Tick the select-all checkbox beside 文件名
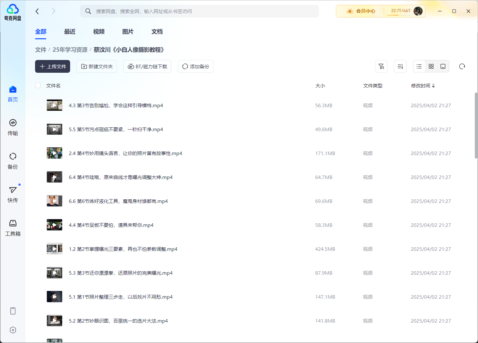This screenshot has height=343, width=478. 38,86
